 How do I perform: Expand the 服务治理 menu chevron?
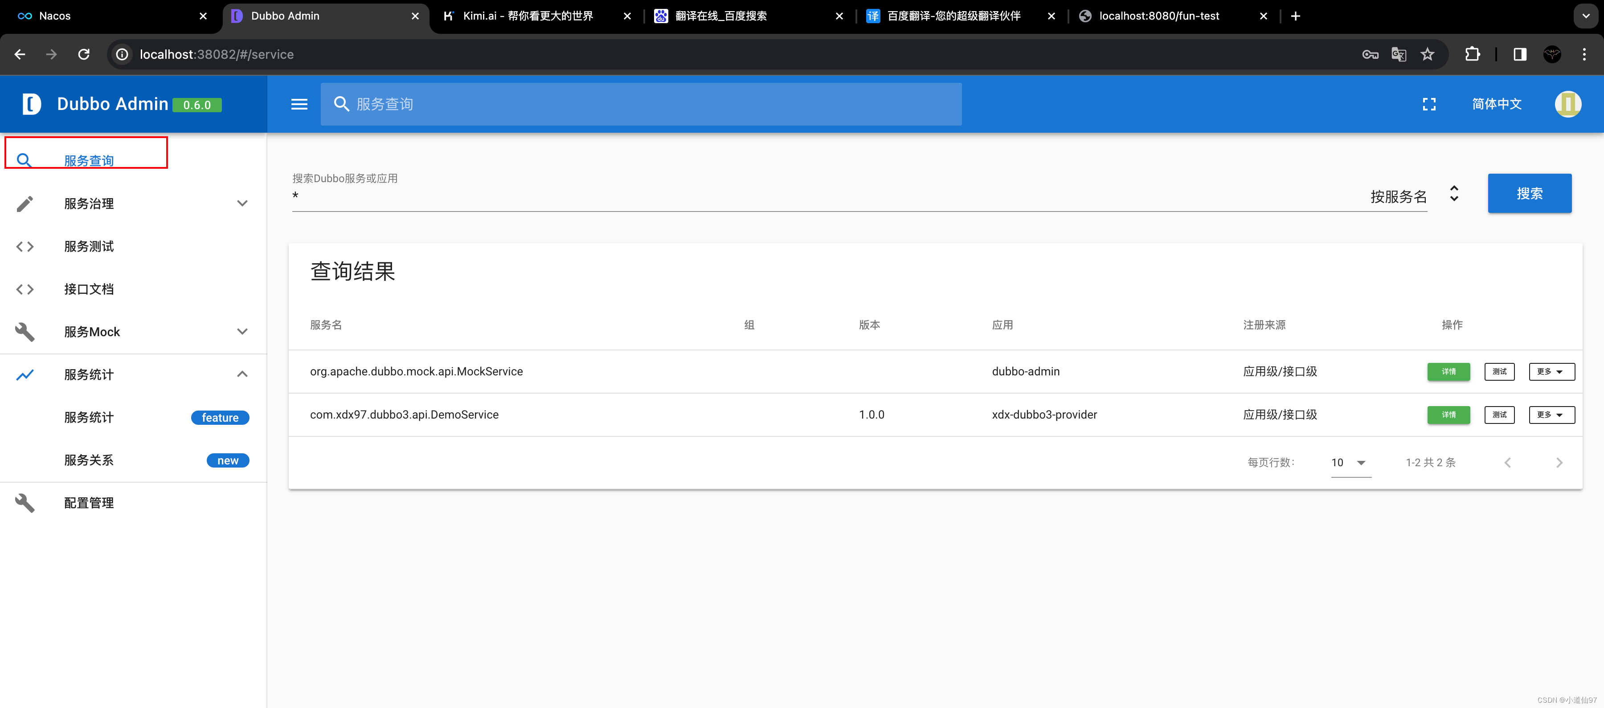coord(242,203)
